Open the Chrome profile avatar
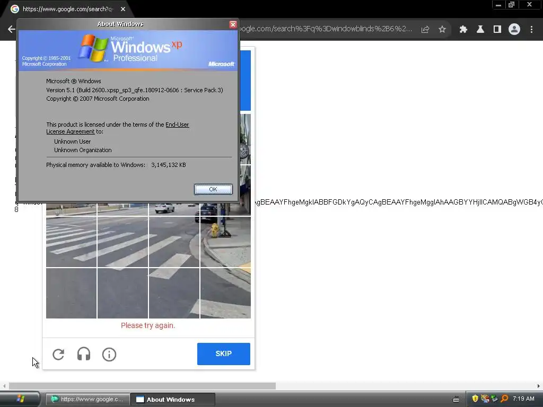 pyautogui.click(x=514, y=30)
